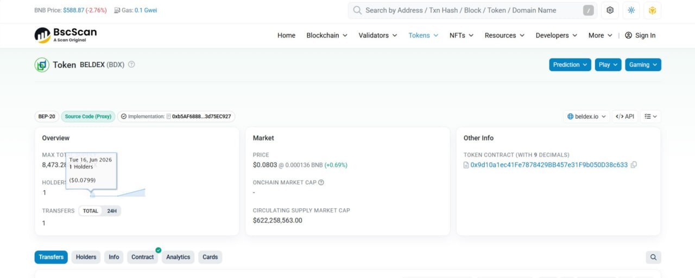695x278 pixels.
Task: Click the gas pump icon
Action: [117, 10]
